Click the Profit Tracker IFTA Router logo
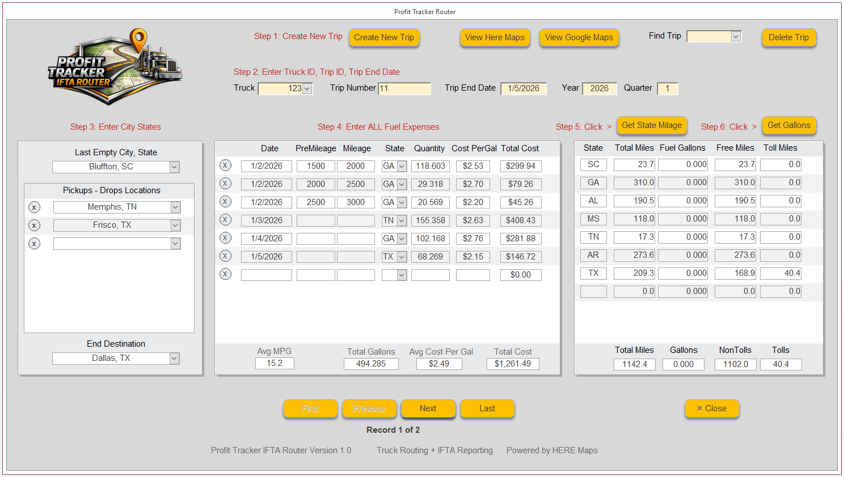 tap(115, 66)
